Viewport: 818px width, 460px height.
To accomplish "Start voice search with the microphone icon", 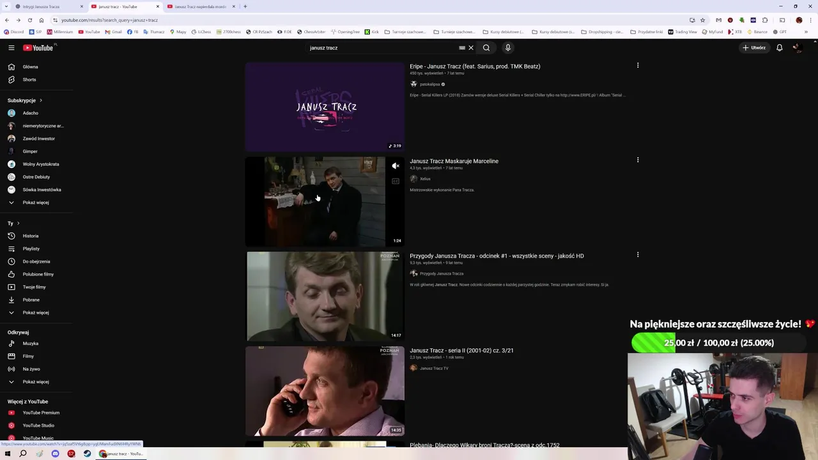I will [x=508, y=48].
